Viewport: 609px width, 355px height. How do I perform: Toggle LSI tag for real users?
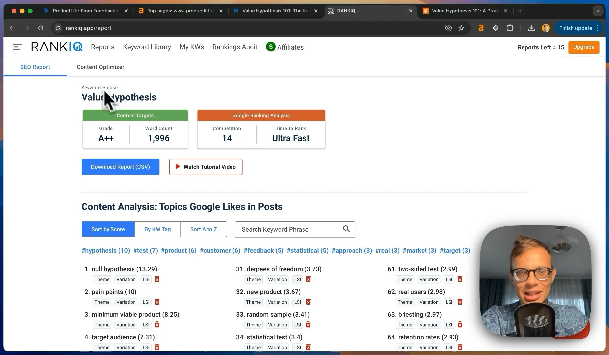(x=449, y=302)
